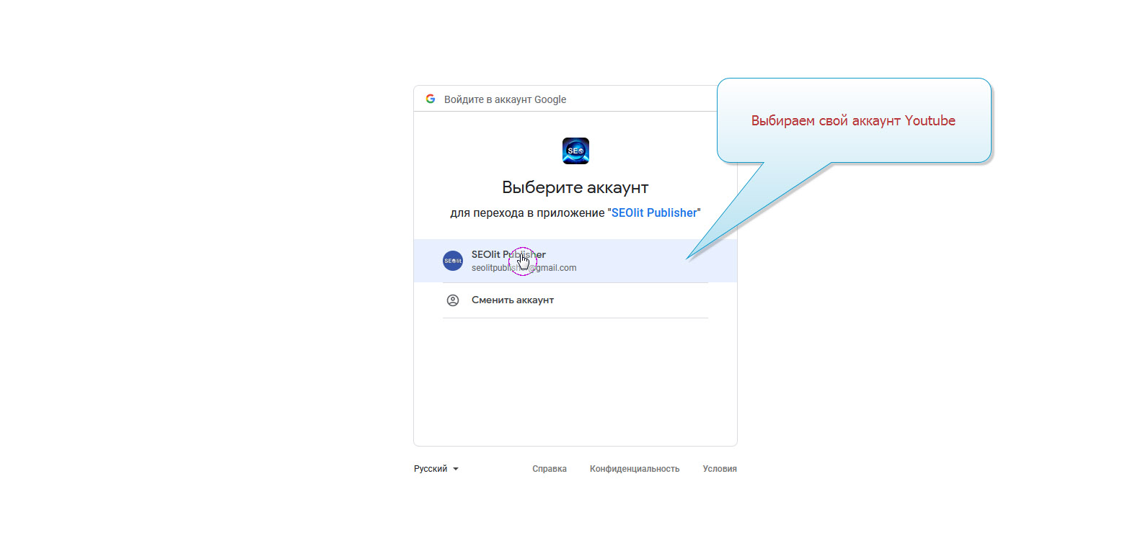Click the empty area inside sign-in dialog
This screenshot has height=533, width=1125.
[x=575, y=382]
